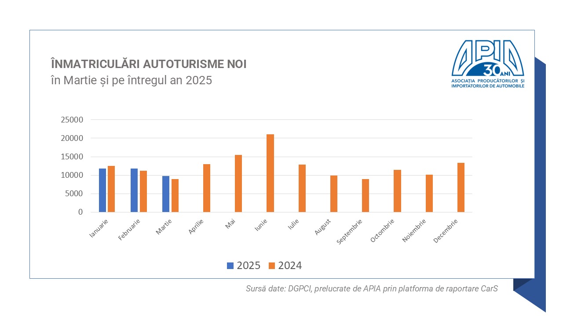Select the blue 2025 legend swatch
Image resolution: width=563 pixels, height=316 pixels.
[230, 266]
